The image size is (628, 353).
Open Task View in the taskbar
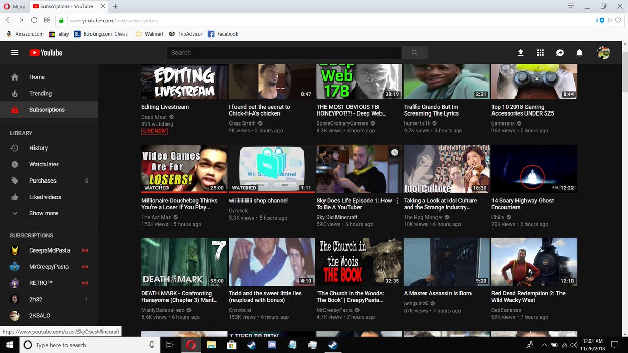point(170,345)
